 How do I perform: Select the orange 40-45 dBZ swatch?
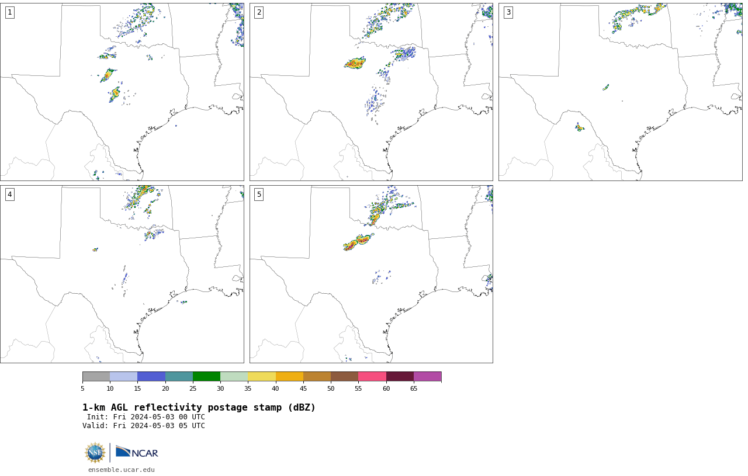pos(289,376)
